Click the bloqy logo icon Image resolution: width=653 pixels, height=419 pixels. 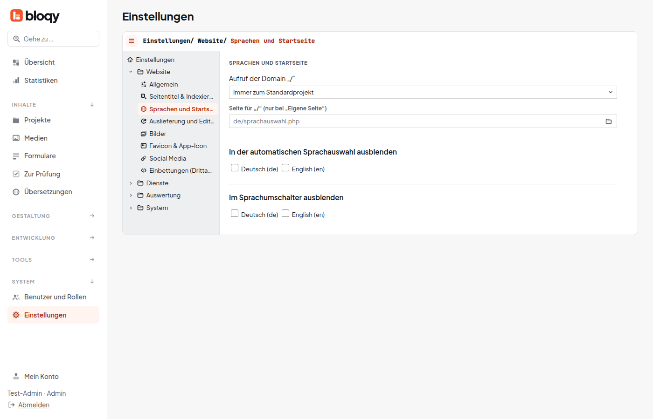(16, 16)
